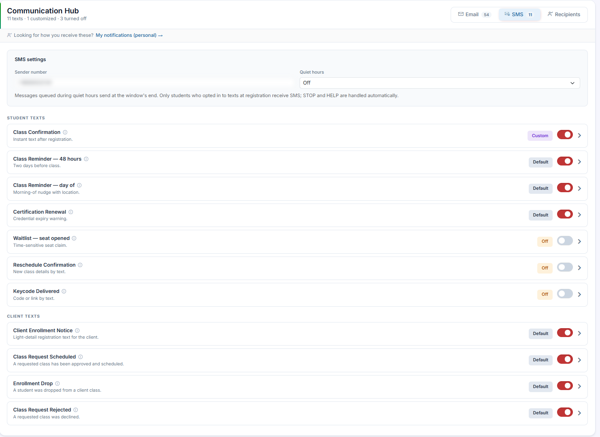Open Class Request Rejected row chevron
This screenshot has height=437, width=600.
point(579,413)
